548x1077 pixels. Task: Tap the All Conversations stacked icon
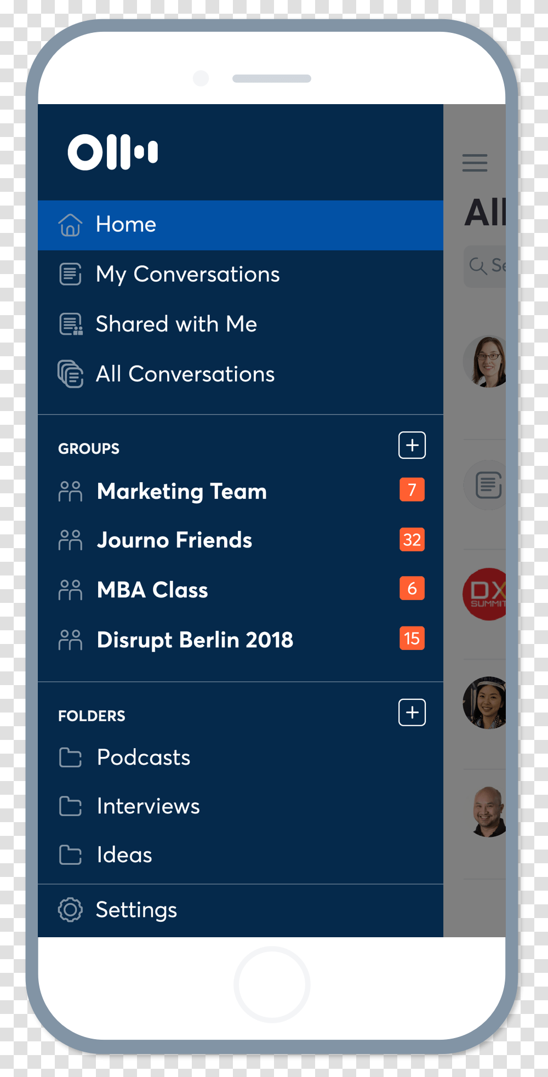coord(70,374)
